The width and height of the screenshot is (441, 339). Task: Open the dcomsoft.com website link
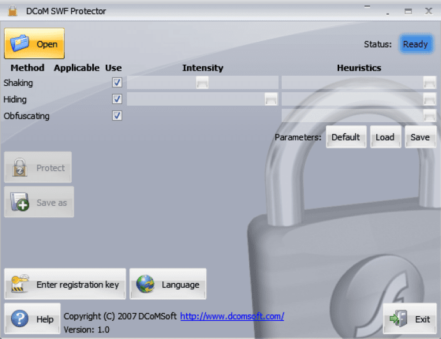point(232,316)
